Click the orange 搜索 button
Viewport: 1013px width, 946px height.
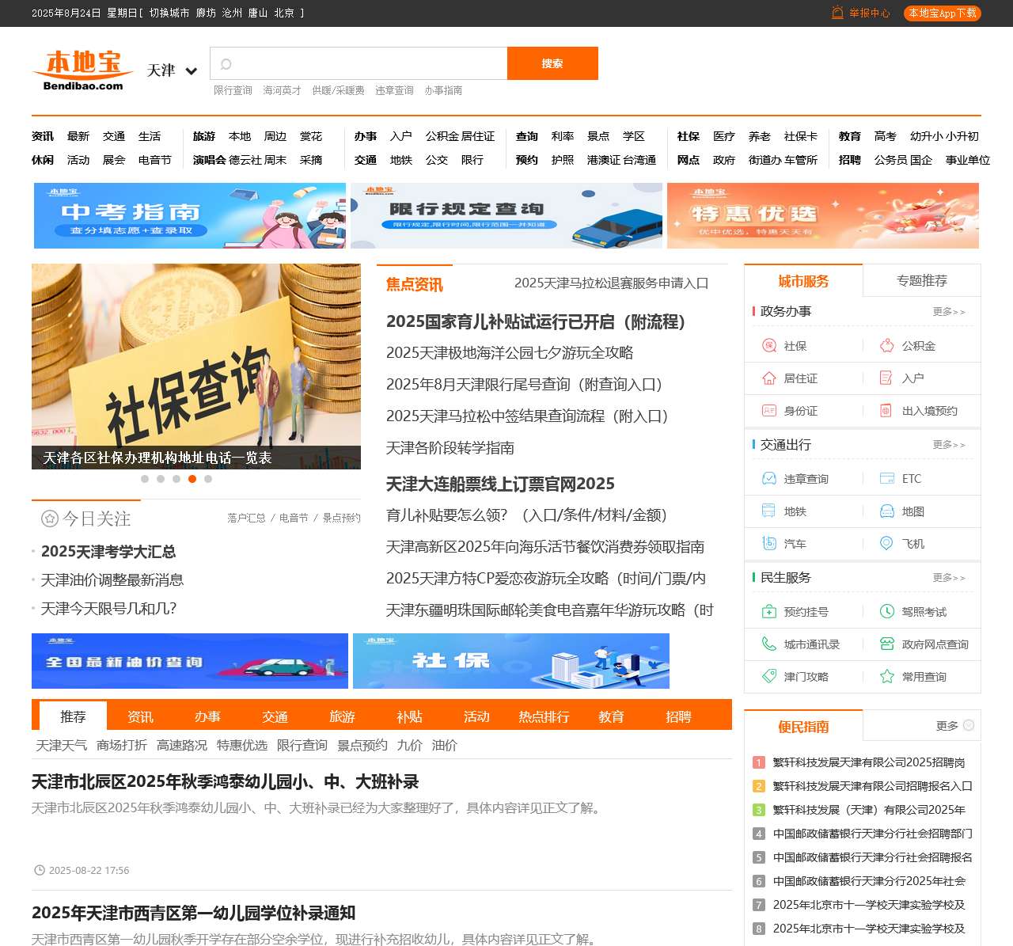tap(552, 63)
